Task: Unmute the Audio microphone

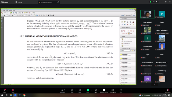Action: [5, 91]
